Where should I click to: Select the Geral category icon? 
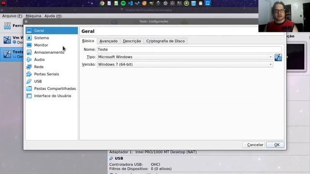click(29, 30)
